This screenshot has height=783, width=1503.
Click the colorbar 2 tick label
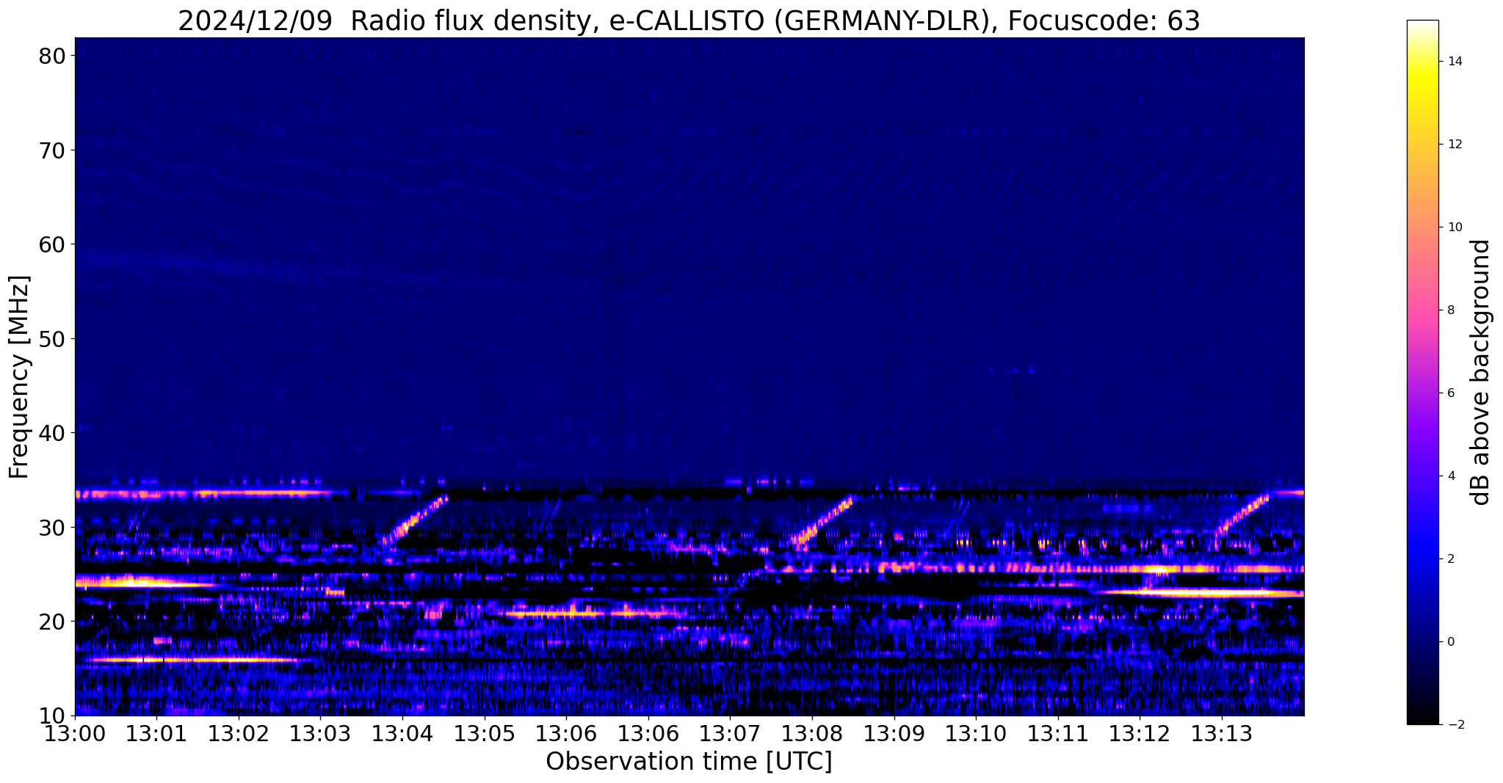1450,559
